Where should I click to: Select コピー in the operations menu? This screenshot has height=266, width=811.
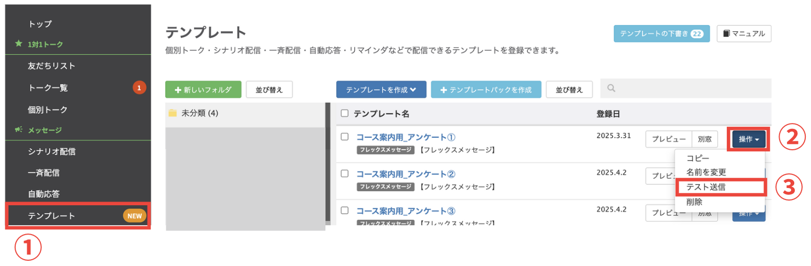(698, 158)
